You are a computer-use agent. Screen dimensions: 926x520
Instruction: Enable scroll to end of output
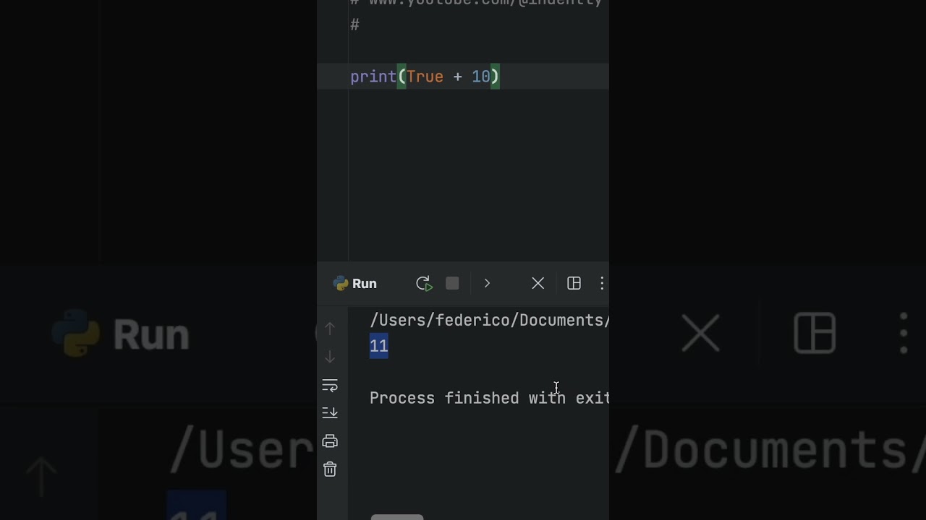pos(330,413)
